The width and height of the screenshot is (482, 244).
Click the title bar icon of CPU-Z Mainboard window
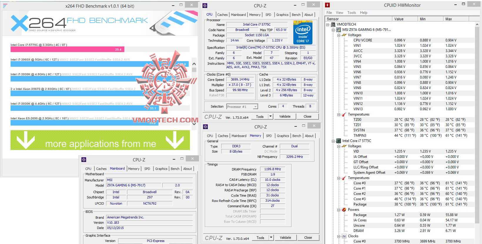(84, 160)
